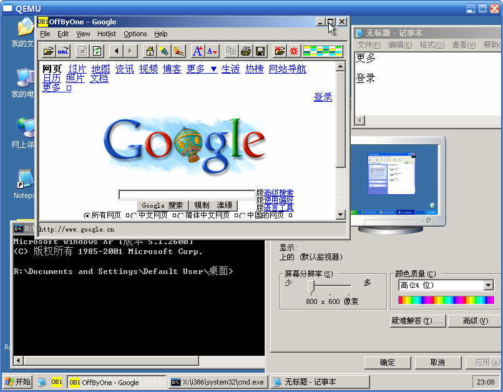Open the 资讯 link
Image resolution: width=503 pixels, height=392 pixels.
click(x=124, y=69)
